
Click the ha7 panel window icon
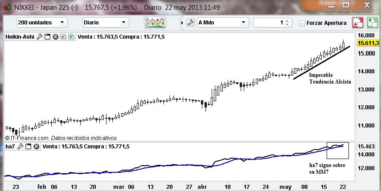tap(29, 147)
